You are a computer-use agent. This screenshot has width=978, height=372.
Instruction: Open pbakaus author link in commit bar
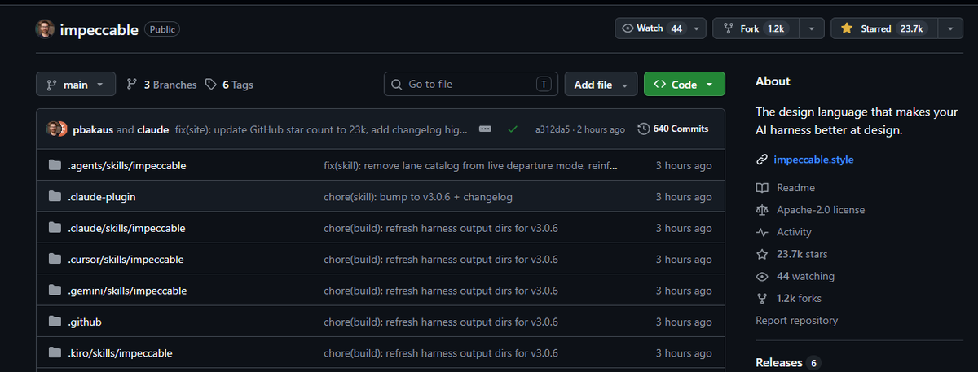(x=93, y=129)
